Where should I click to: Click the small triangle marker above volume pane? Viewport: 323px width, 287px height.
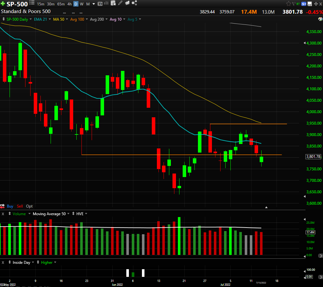tap(266, 207)
